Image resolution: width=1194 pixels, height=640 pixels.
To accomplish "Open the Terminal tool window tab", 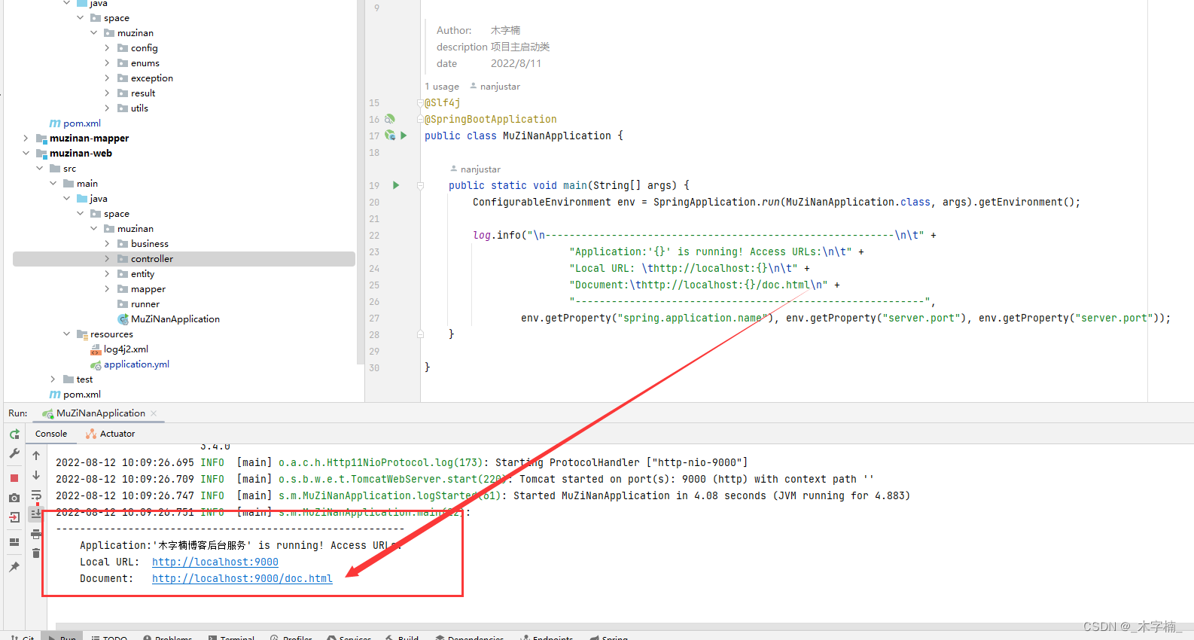I will pos(232,637).
